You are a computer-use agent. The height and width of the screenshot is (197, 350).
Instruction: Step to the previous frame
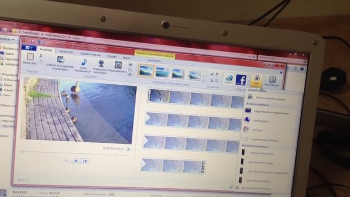[67, 160]
